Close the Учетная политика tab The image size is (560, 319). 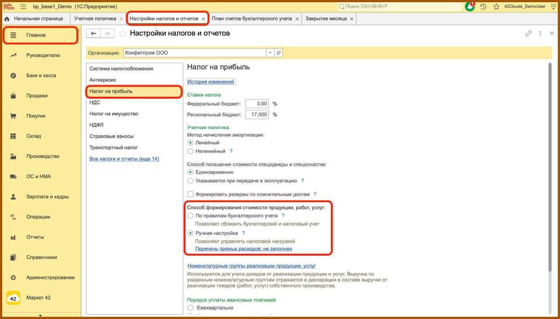121,19
